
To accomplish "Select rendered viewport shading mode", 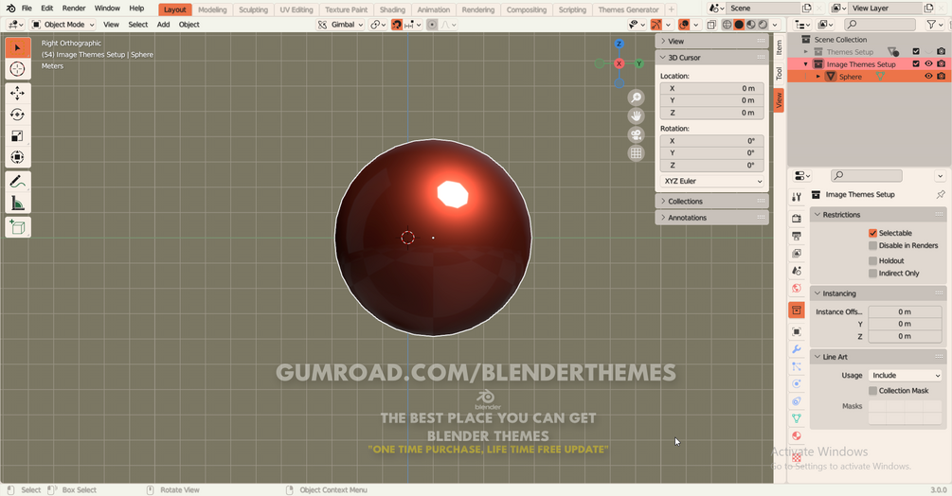I will pos(763,25).
